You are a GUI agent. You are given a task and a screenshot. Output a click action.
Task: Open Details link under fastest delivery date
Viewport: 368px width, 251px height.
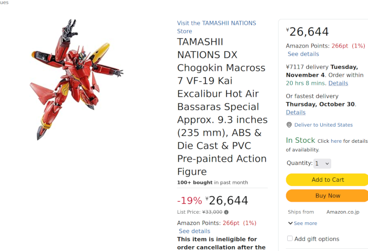click(x=295, y=113)
